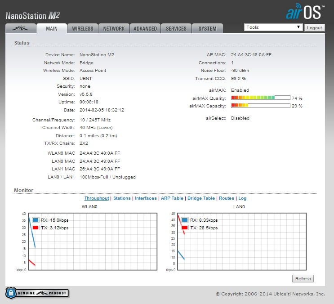Click the Monitor section heading

[24, 190]
